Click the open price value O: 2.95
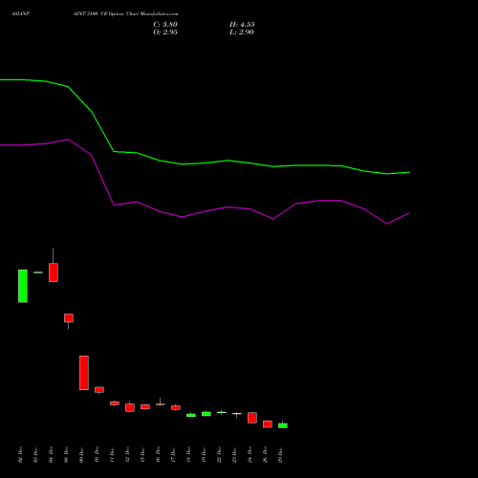Screen dimensions: 478x478 [165, 33]
